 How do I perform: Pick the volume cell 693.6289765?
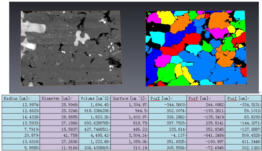pos(95,123)
